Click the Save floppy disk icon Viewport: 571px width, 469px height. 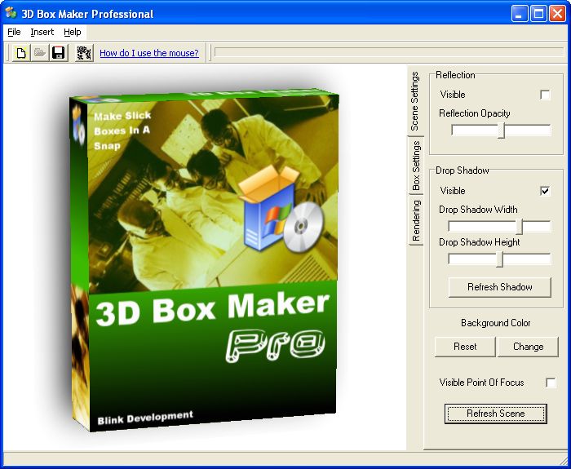(x=58, y=53)
